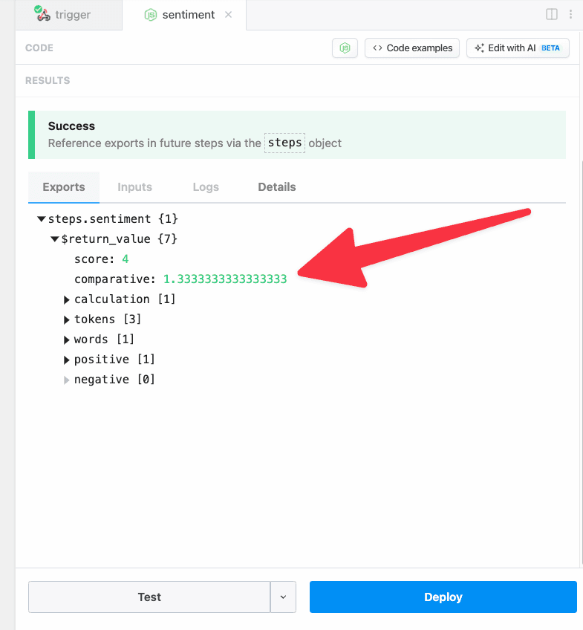Click the webhook trigger tab icon
This screenshot has width=583, height=630.
pyautogui.click(x=42, y=13)
